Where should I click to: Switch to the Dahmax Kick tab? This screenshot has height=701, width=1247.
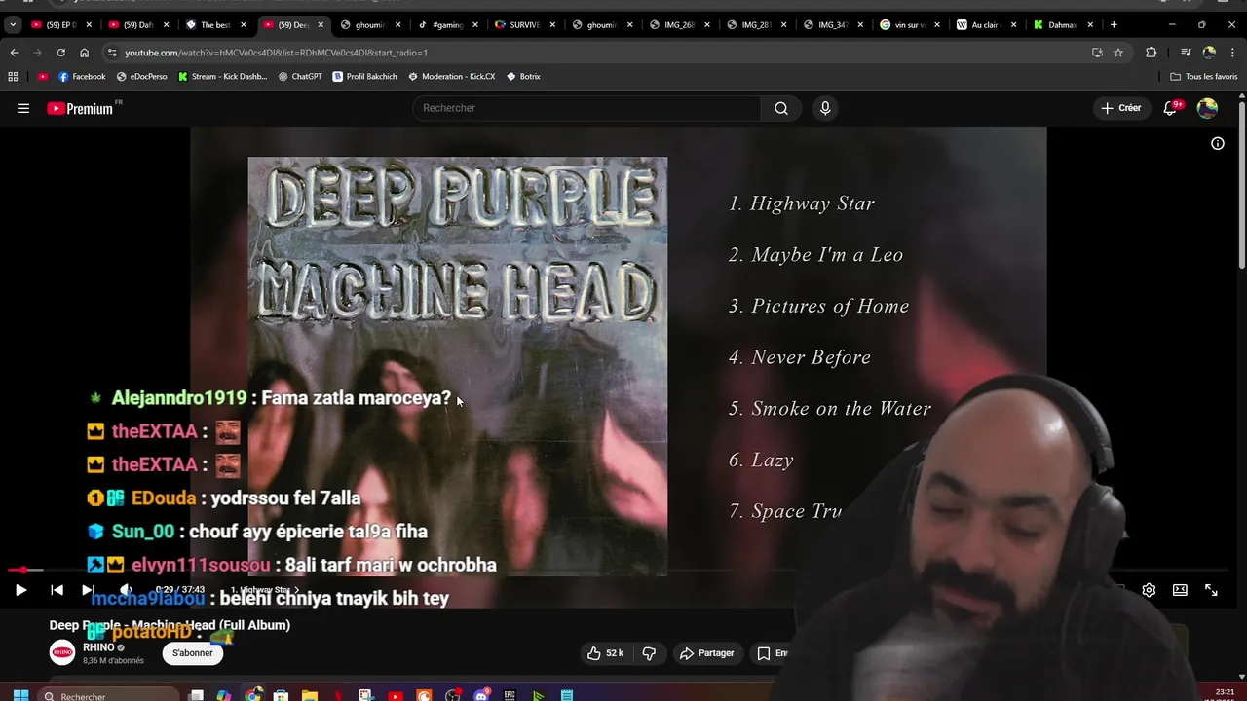(x=1063, y=24)
